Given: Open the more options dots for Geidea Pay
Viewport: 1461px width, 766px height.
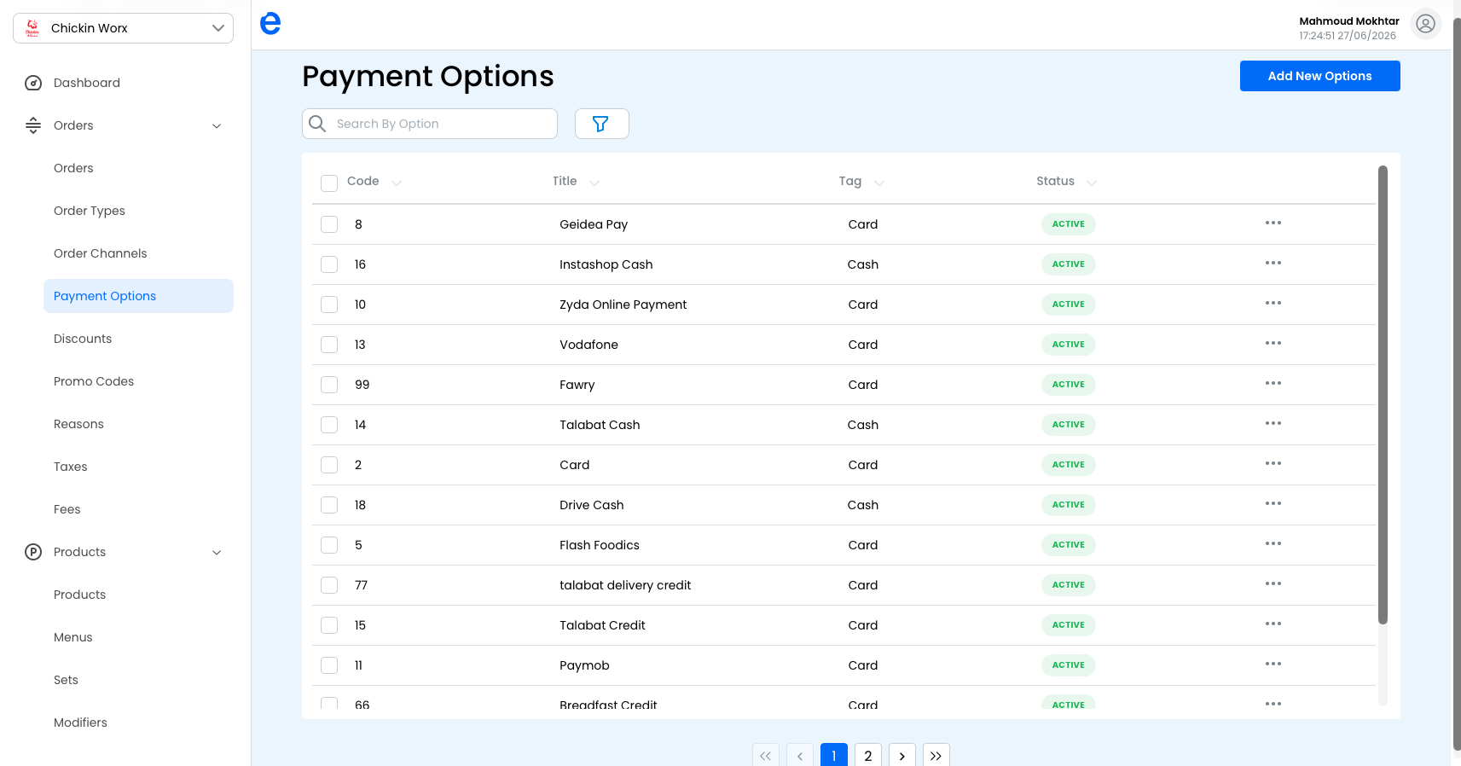Looking at the screenshot, I should click(x=1273, y=223).
